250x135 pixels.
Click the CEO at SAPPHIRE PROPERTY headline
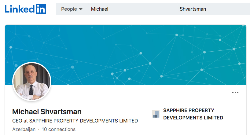(75, 121)
